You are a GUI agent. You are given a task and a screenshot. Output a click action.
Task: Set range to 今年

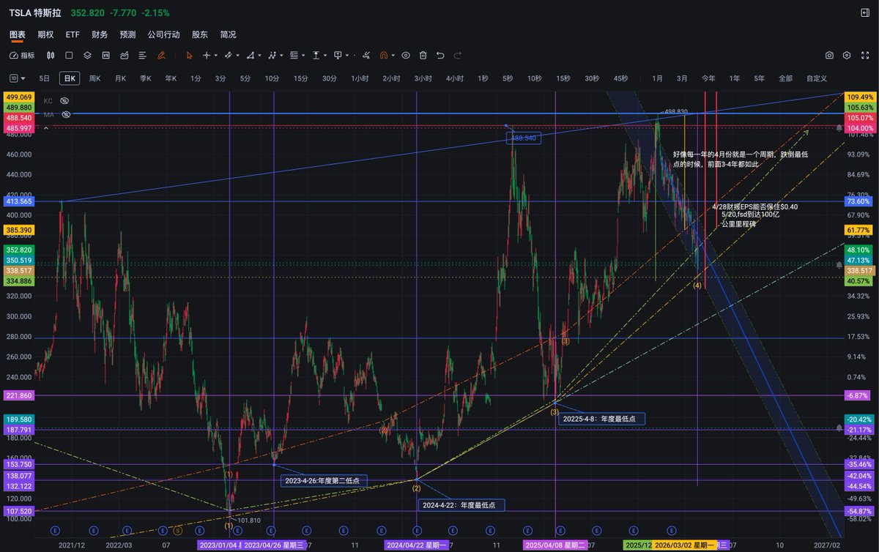point(708,78)
